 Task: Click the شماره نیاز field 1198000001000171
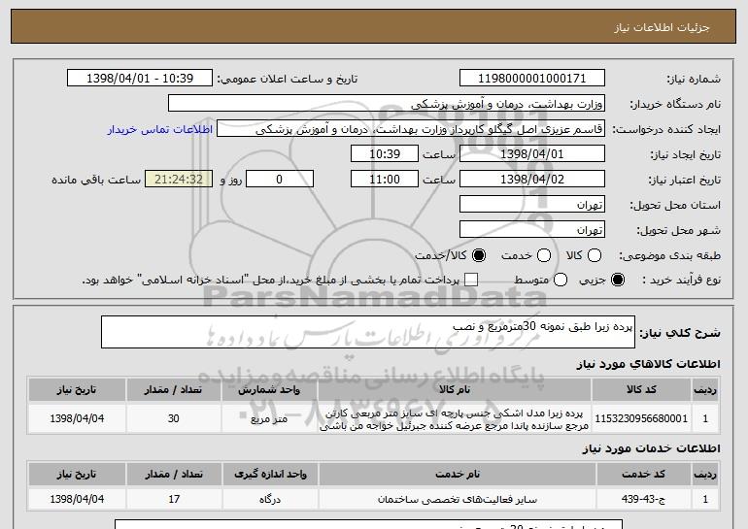(x=532, y=79)
